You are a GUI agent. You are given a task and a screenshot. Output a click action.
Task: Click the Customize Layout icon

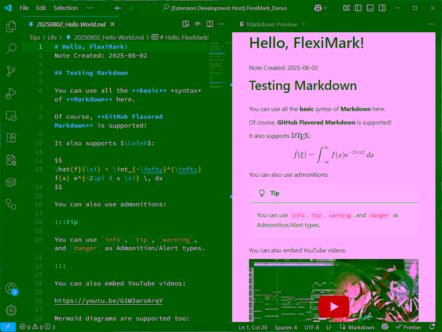click(x=346, y=8)
